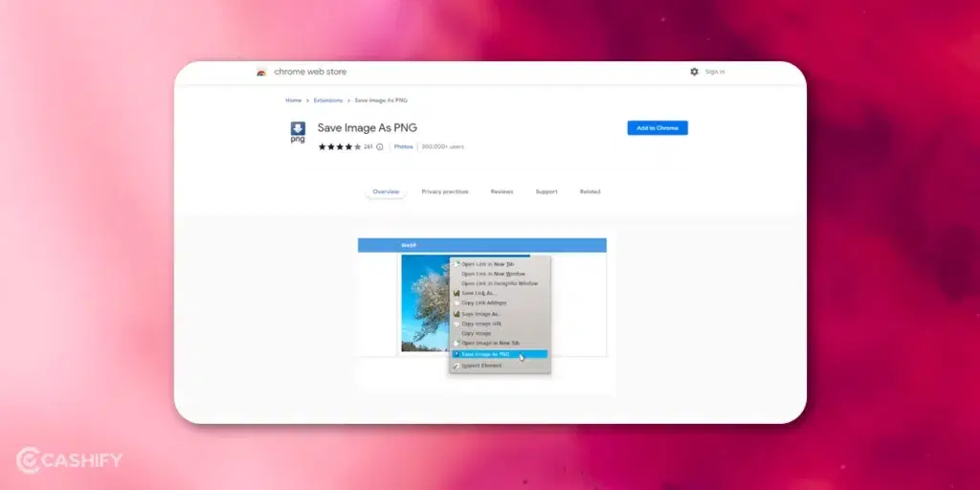The image size is (980, 490).
Task: Switch to the Privacy practices tab
Action: click(445, 191)
